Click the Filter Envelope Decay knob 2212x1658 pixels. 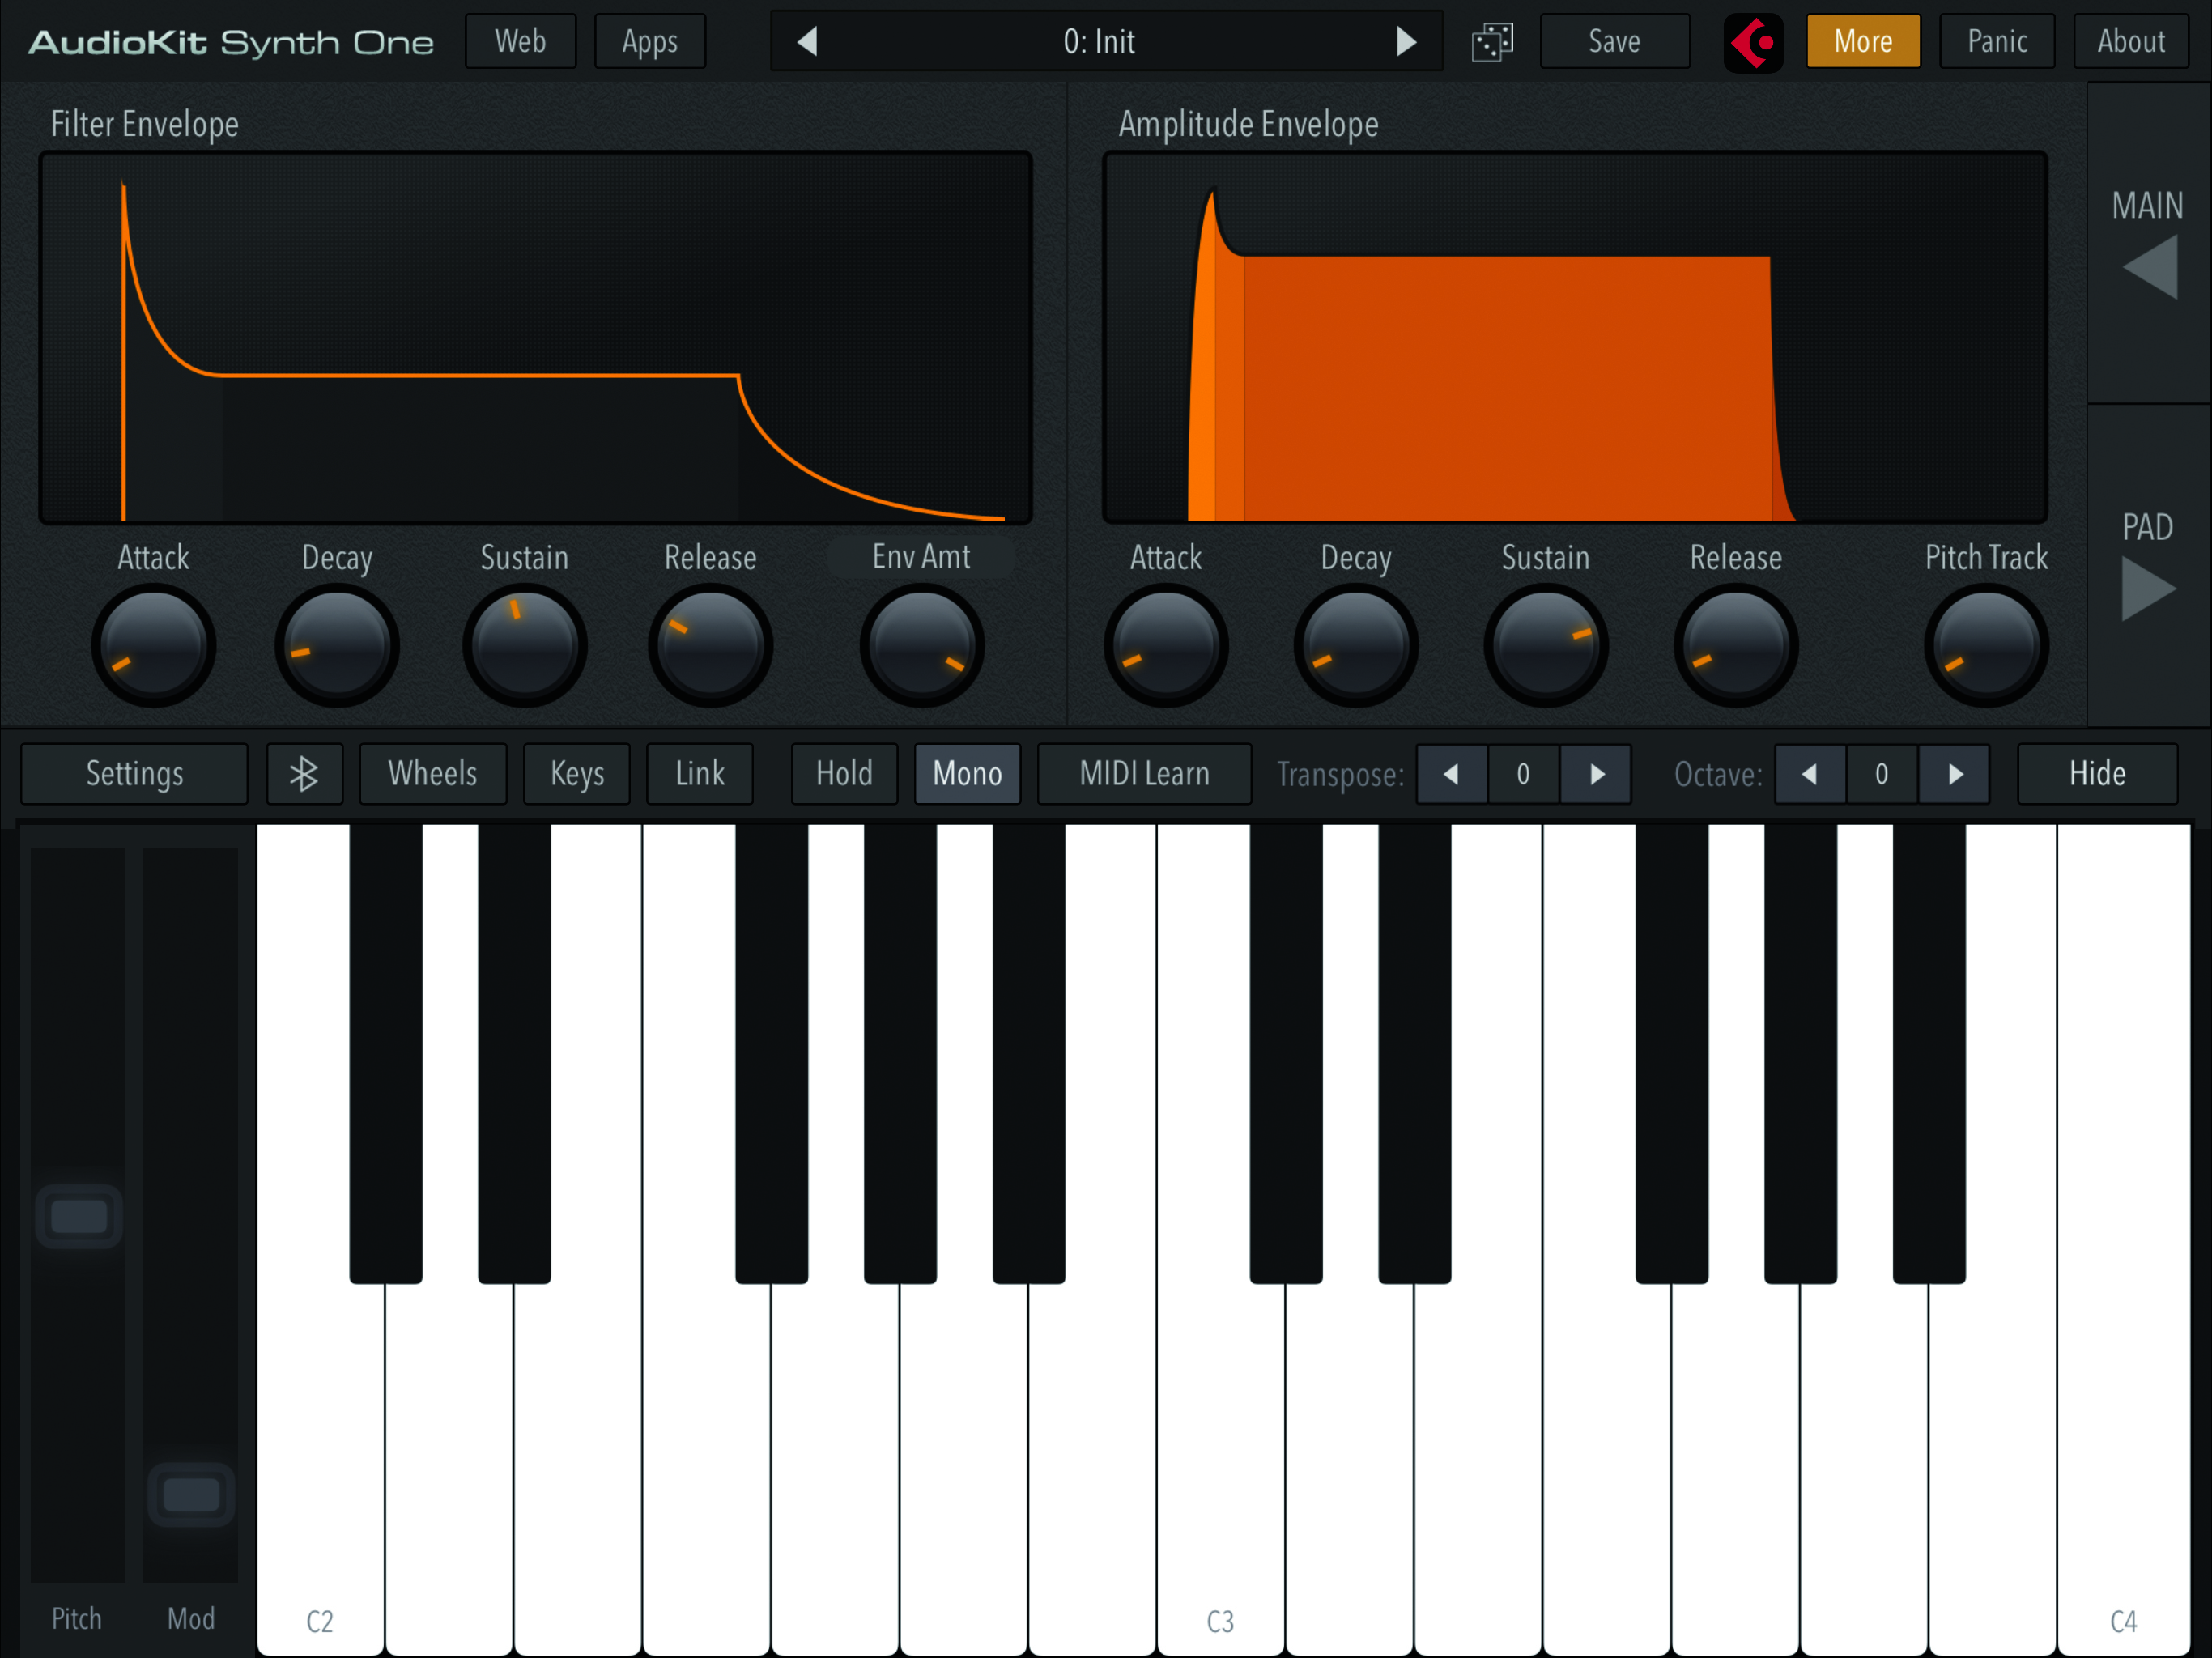click(337, 646)
